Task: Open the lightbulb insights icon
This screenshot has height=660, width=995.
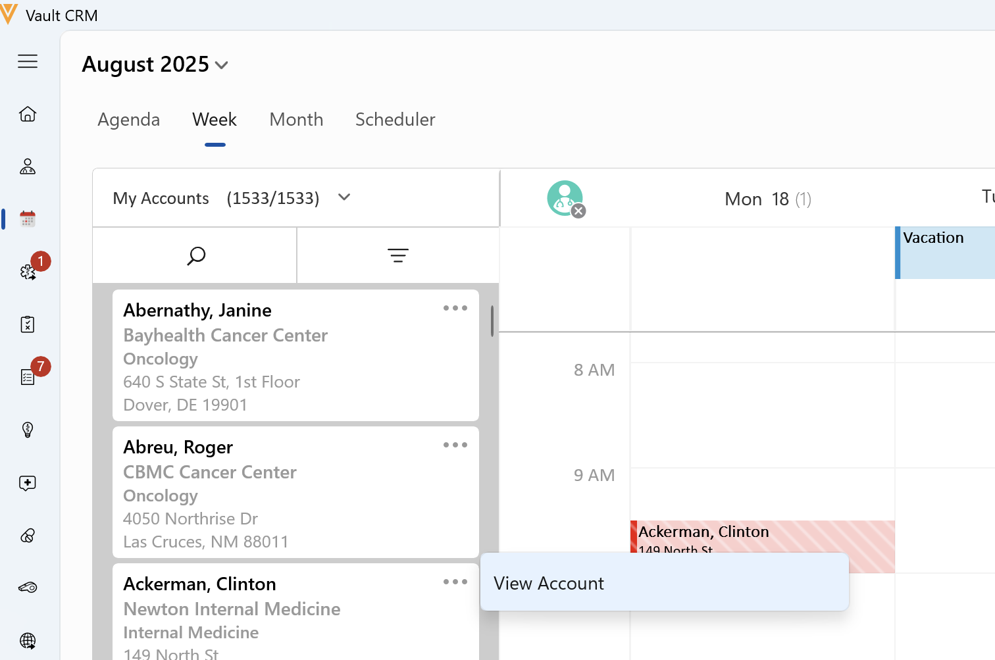Action: click(28, 430)
